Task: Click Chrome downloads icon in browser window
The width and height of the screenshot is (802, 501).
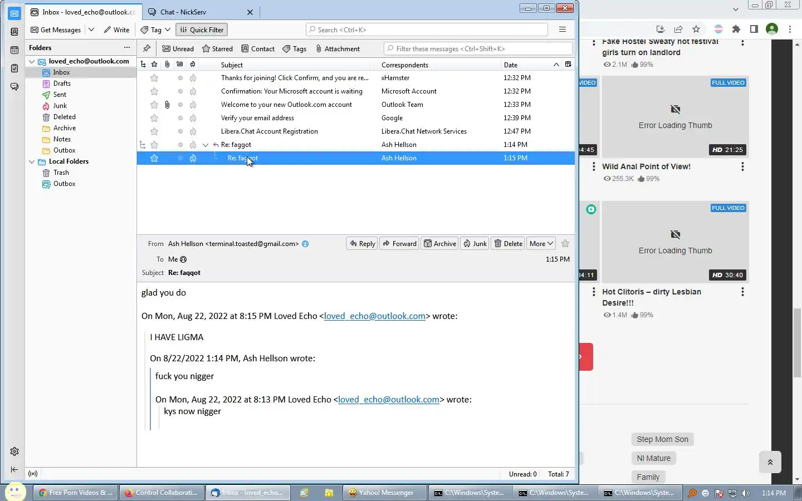Action: [x=661, y=30]
